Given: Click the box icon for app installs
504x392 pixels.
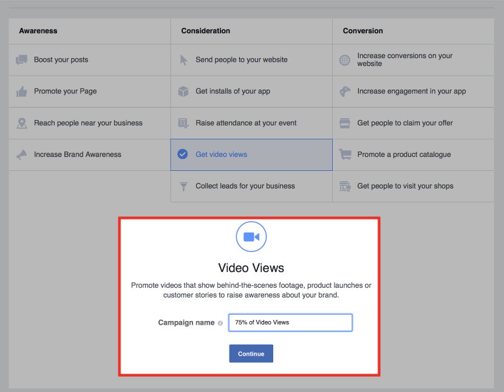Looking at the screenshot, I should tap(183, 91).
